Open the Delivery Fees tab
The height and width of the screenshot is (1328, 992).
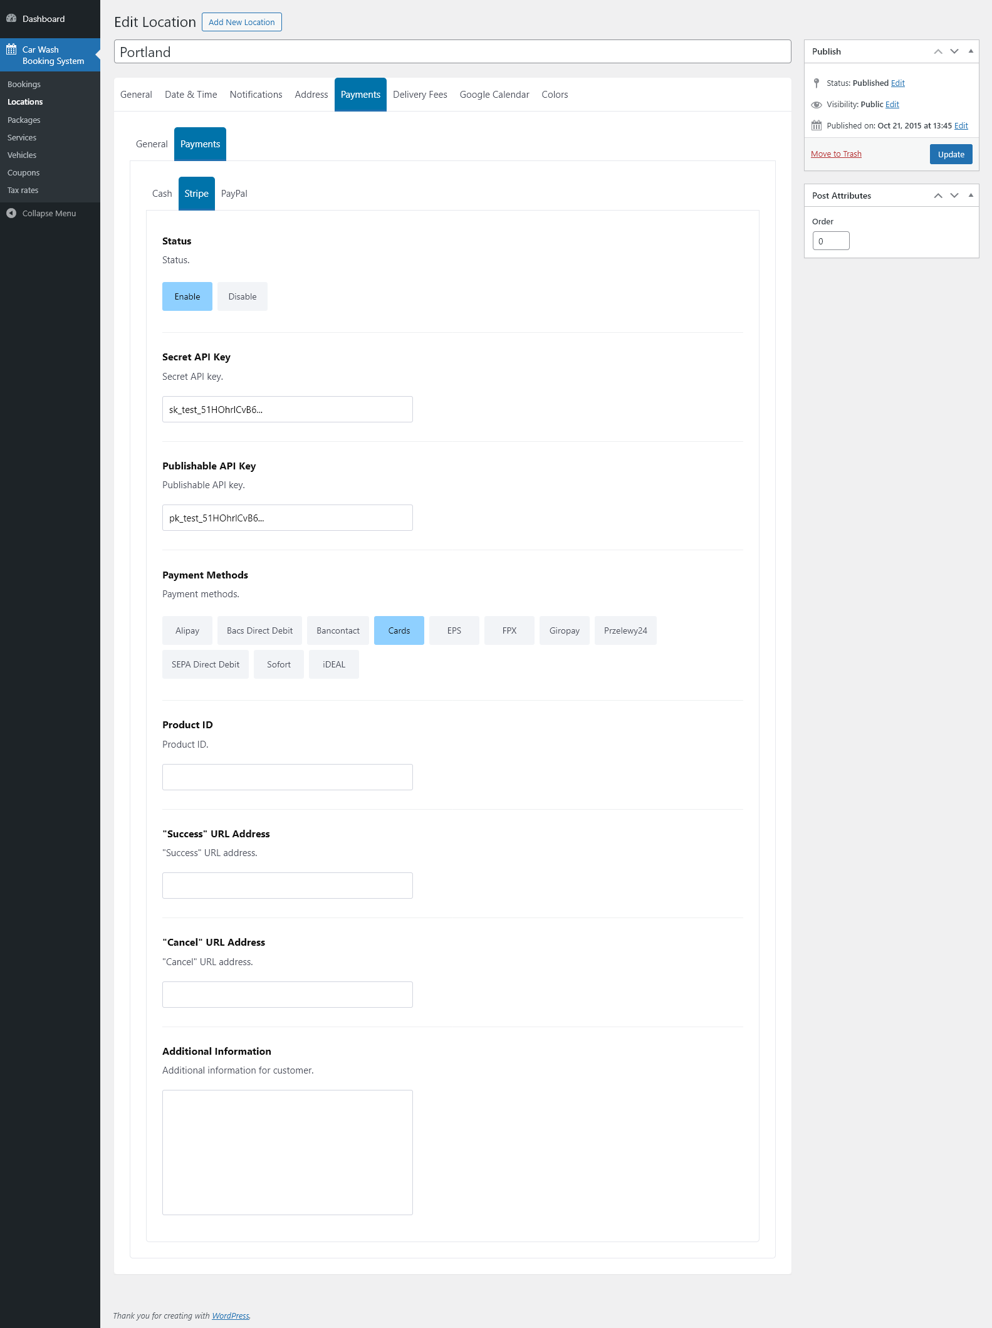pyautogui.click(x=420, y=95)
